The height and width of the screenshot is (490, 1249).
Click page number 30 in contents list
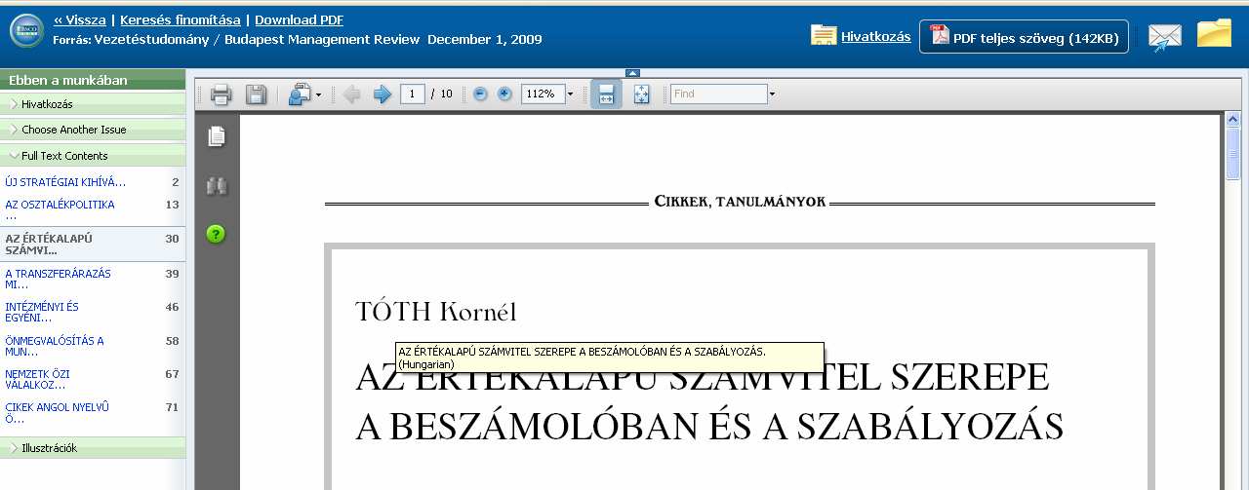tap(172, 239)
